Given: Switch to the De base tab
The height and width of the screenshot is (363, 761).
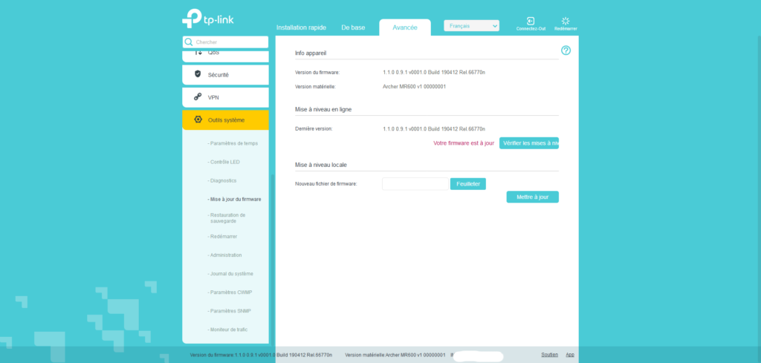Looking at the screenshot, I should coord(353,27).
